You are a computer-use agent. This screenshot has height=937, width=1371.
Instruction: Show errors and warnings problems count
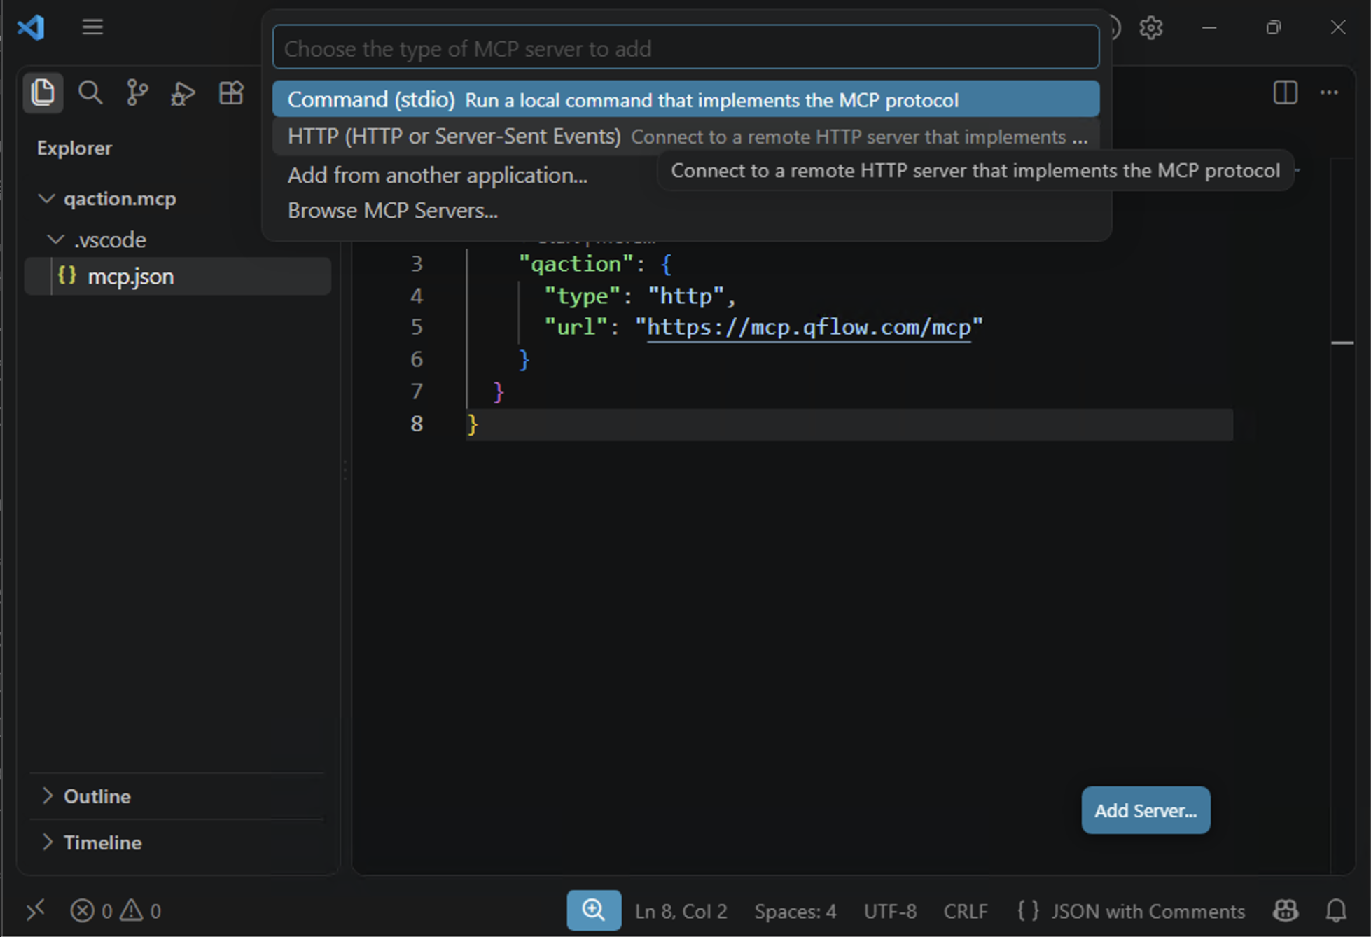tap(116, 910)
